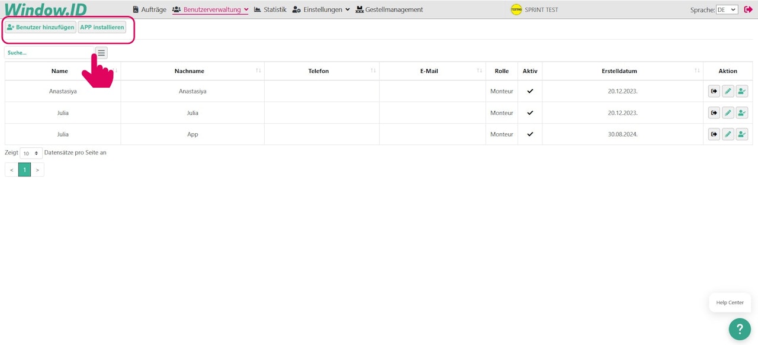This screenshot has width=758, height=345.
Task: Click date 30.08.2024.
Action: point(622,134)
